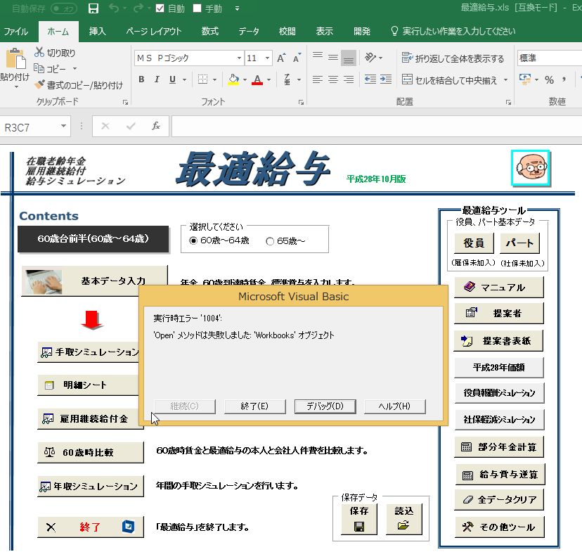Click デバッグ(D) in the error dialog
Screen dimensions: 582x559
pyautogui.click(x=325, y=406)
